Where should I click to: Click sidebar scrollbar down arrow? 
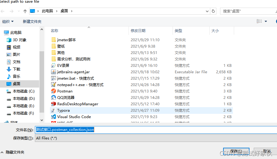(x=42, y=120)
